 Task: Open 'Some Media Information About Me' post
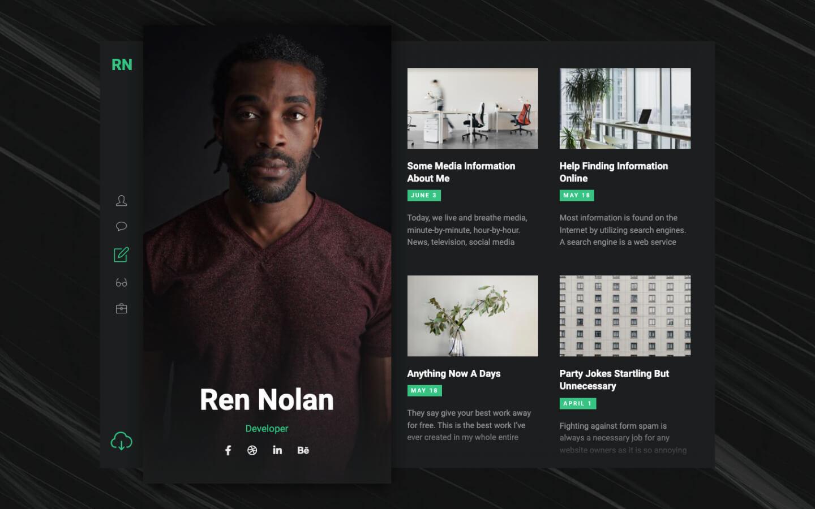(x=461, y=172)
